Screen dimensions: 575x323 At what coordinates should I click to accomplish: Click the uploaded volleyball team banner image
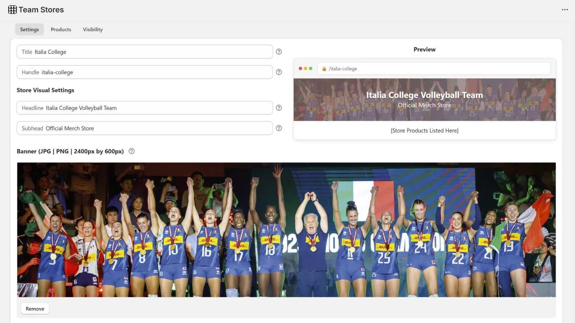click(x=286, y=230)
